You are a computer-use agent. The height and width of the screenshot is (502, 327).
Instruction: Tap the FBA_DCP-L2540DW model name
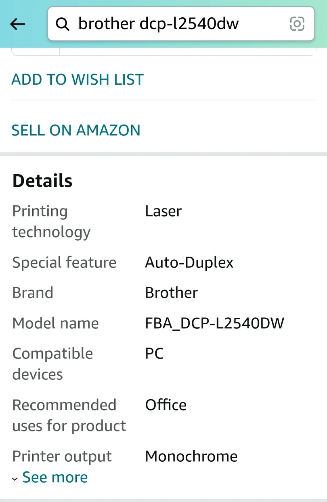coord(215,323)
